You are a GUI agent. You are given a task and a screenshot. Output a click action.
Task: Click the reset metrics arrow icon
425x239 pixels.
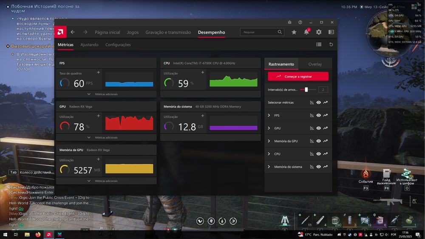tap(331, 45)
